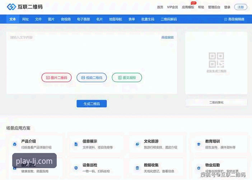Click the cube icon for 产品介绍

pos(15,144)
